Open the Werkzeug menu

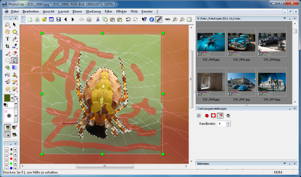(x=93, y=11)
